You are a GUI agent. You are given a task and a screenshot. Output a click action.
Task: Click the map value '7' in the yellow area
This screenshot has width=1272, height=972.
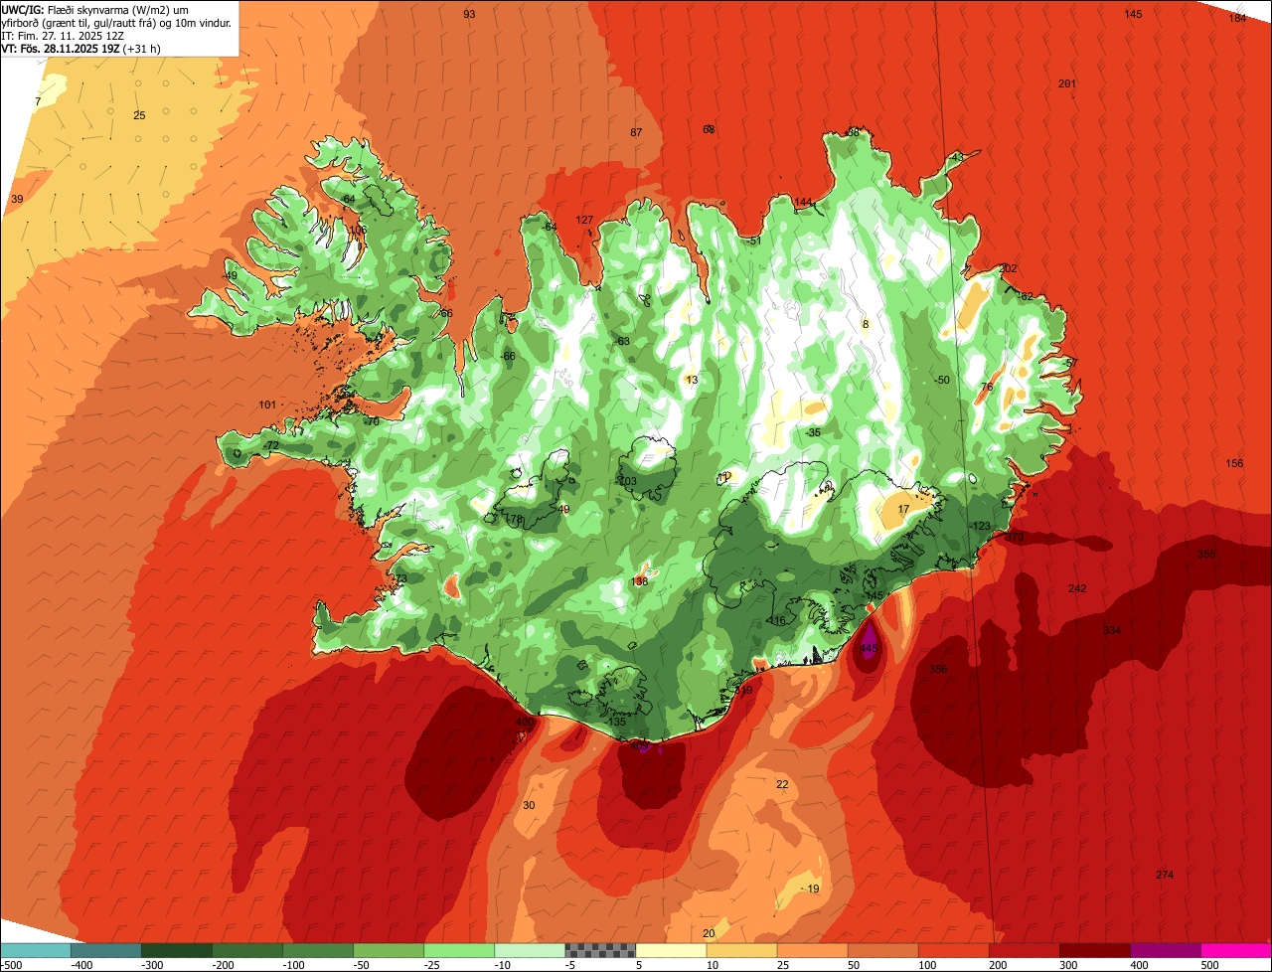pyautogui.click(x=38, y=101)
